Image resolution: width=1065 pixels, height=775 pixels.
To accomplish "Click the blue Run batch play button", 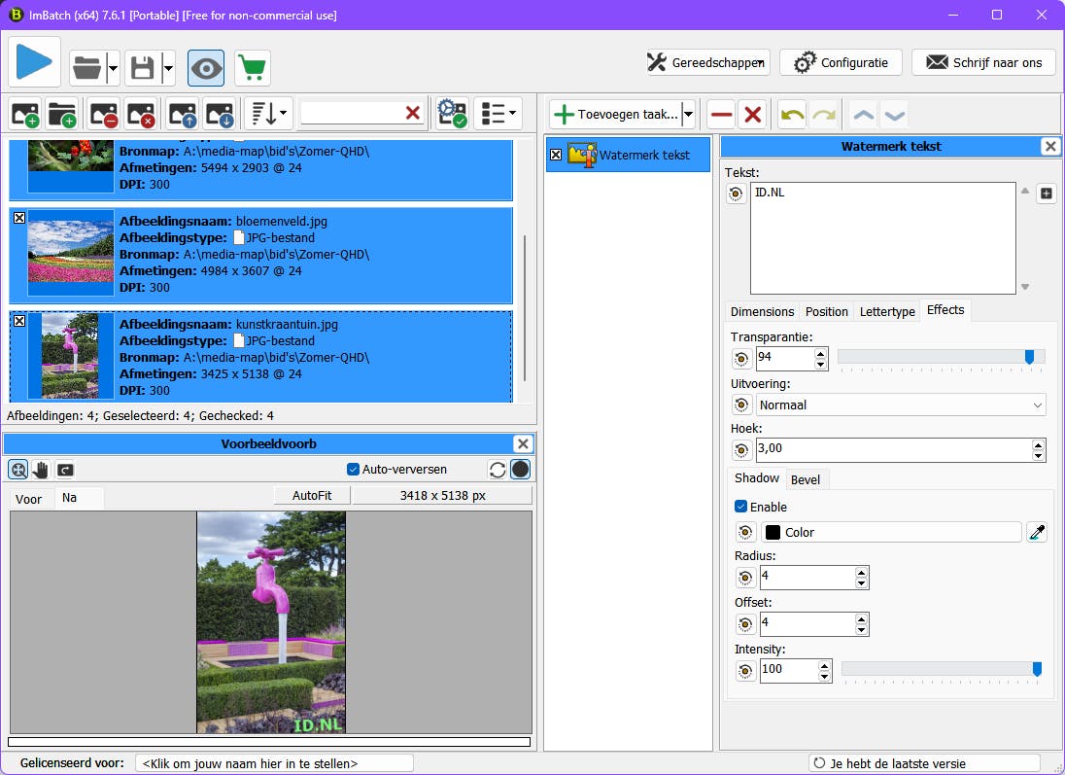I will (35, 62).
